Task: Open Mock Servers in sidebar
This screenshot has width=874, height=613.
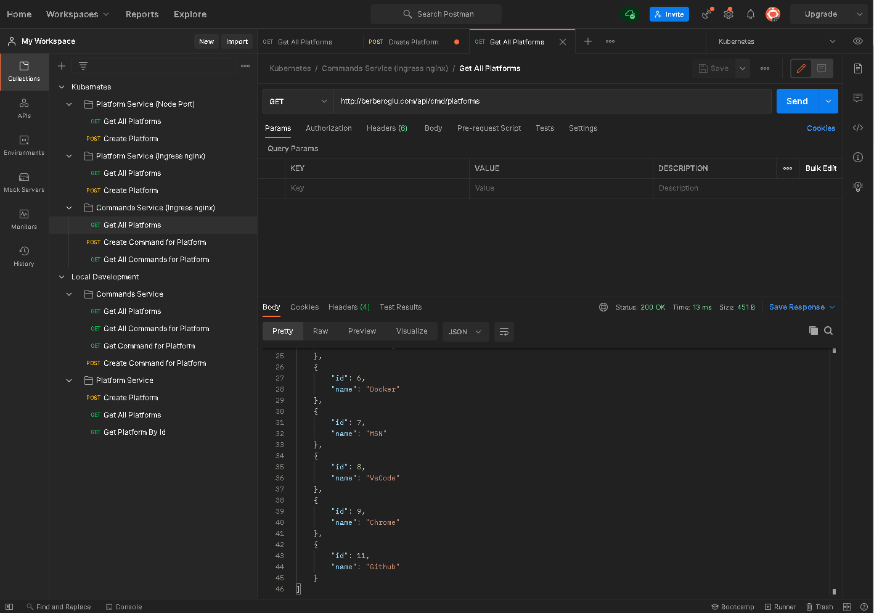Action: [24, 183]
